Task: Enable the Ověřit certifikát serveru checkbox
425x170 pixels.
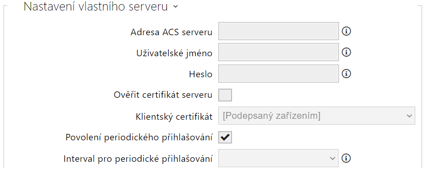Action: click(225, 95)
